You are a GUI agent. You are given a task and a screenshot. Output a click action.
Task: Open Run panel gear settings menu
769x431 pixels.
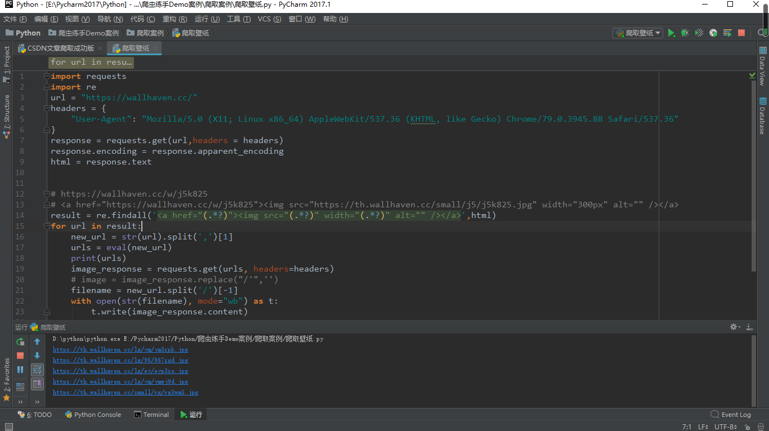[x=735, y=327]
